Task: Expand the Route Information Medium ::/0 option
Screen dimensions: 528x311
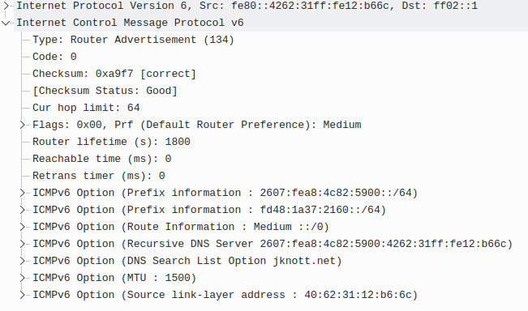Action: [x=22, y=227]
